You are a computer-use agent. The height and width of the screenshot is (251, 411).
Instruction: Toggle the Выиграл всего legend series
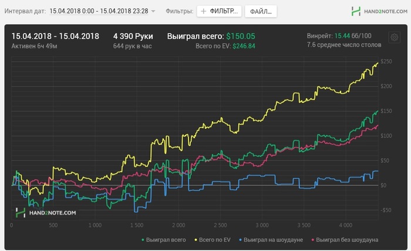[x=164, y=240]
